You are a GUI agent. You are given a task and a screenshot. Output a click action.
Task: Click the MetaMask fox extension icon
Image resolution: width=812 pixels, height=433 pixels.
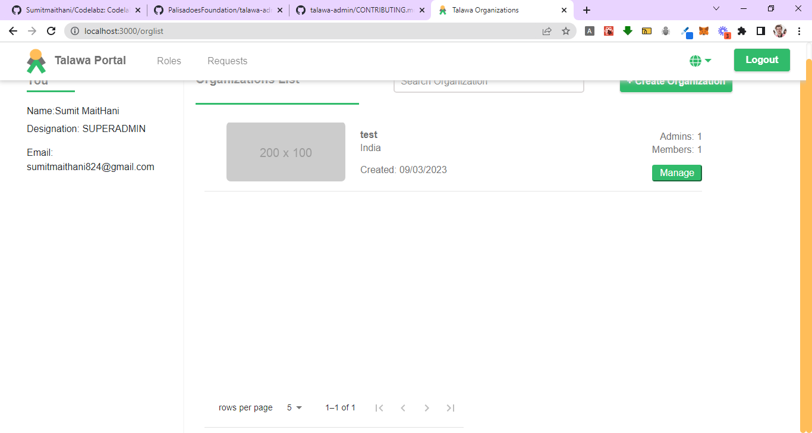704,30
